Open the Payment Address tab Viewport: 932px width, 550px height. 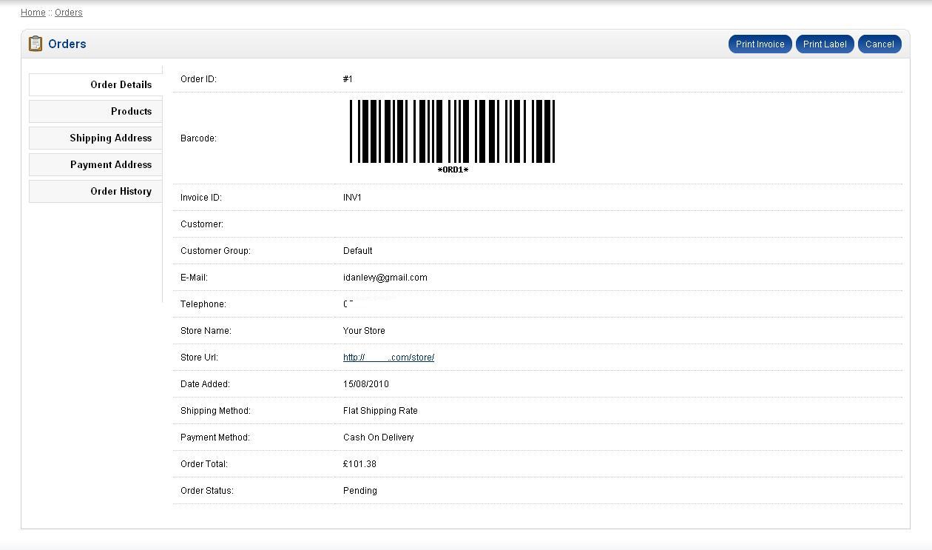pyautogui.click(x=95, y=164)
